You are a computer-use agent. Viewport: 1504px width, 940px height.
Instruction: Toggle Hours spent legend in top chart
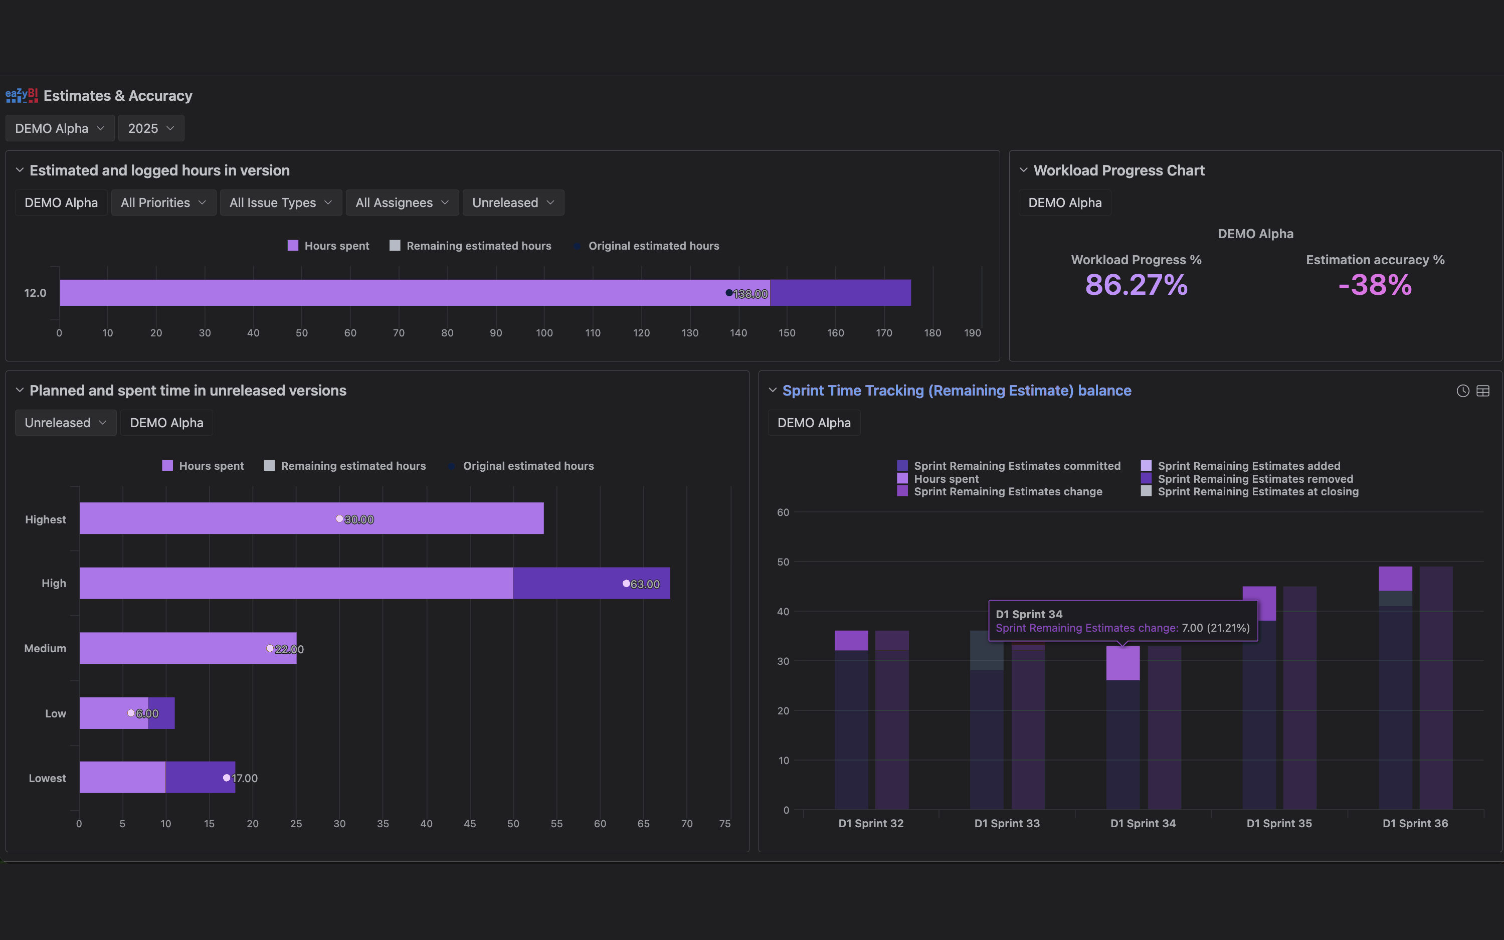pyautogui.click(x=328, y=246)
